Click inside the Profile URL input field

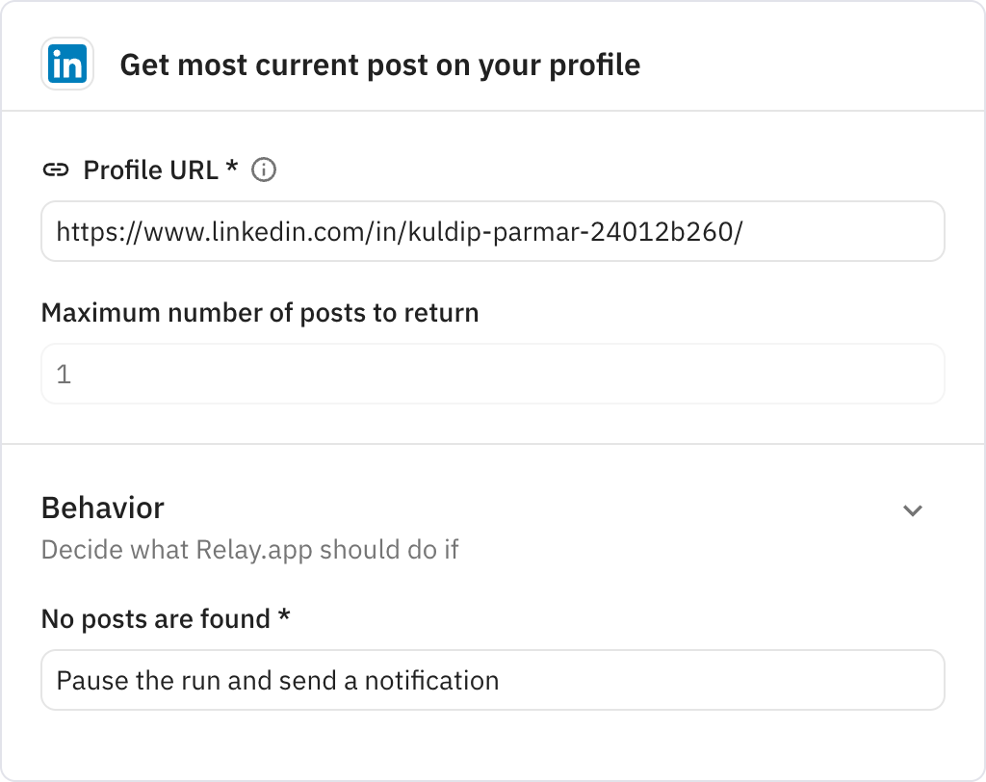pyautogui.click(x=493, y=231)
